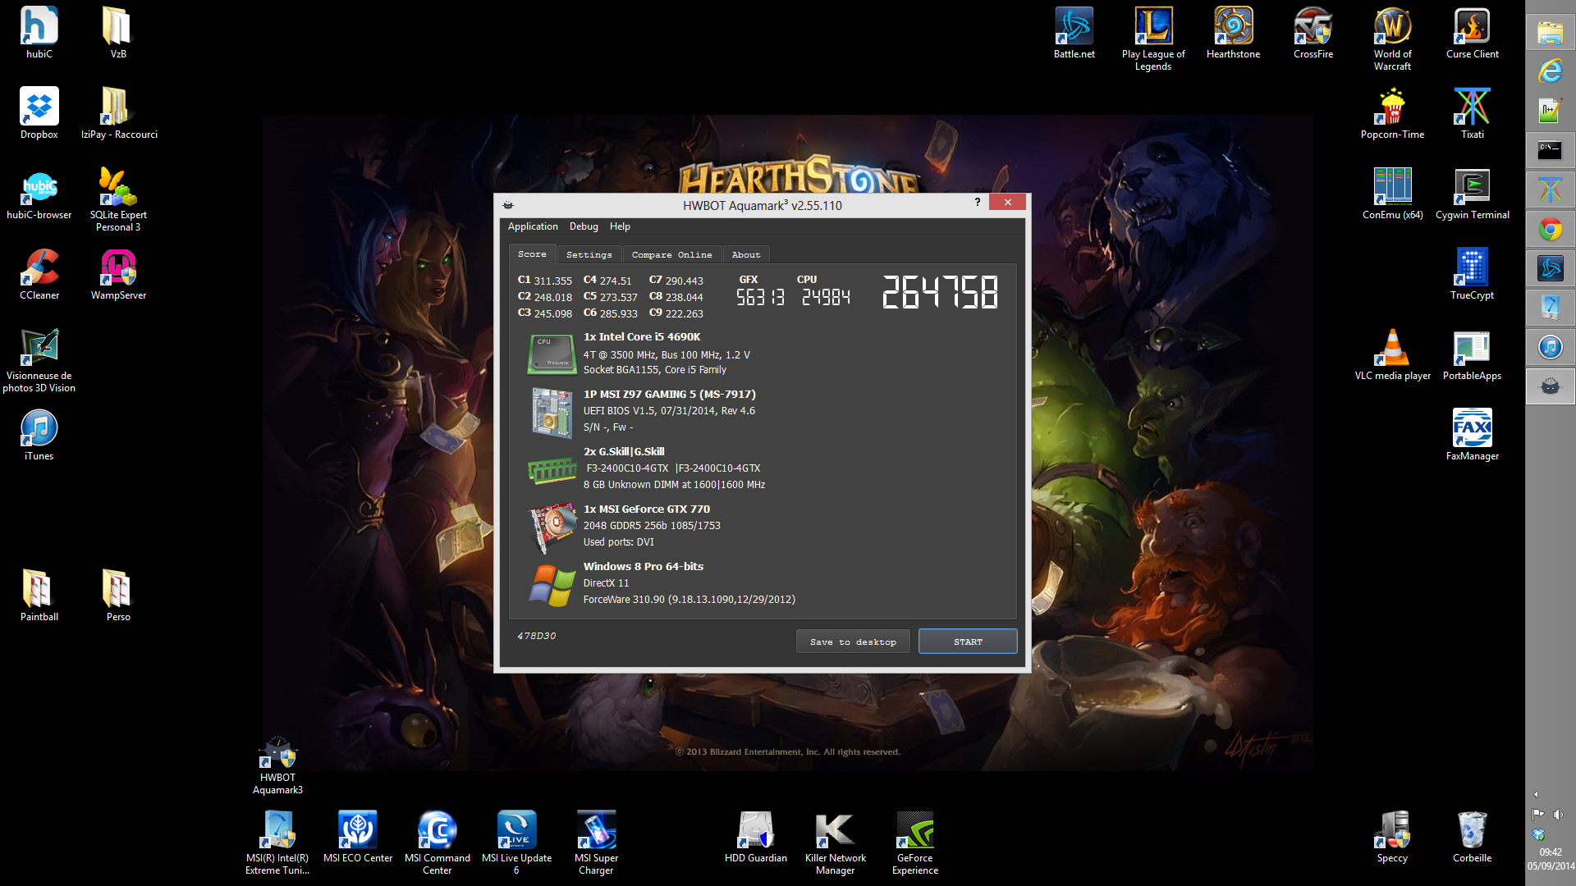Open CCleaner desktop icon
Screen dimensions: 1576x886
click(x=39, y=274)
